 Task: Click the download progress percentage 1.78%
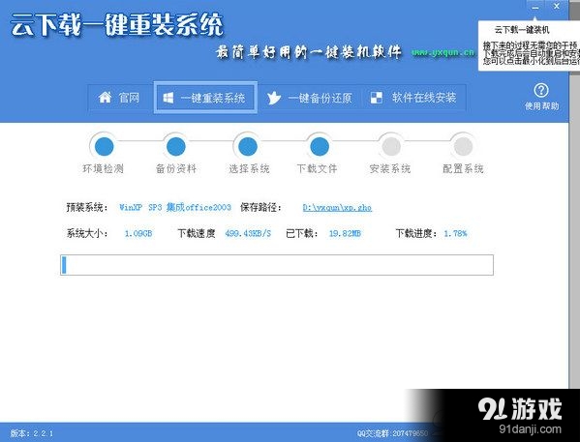click(455, 233)
